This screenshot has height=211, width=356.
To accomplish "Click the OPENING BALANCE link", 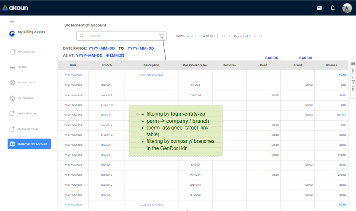I will click(151, 75).
